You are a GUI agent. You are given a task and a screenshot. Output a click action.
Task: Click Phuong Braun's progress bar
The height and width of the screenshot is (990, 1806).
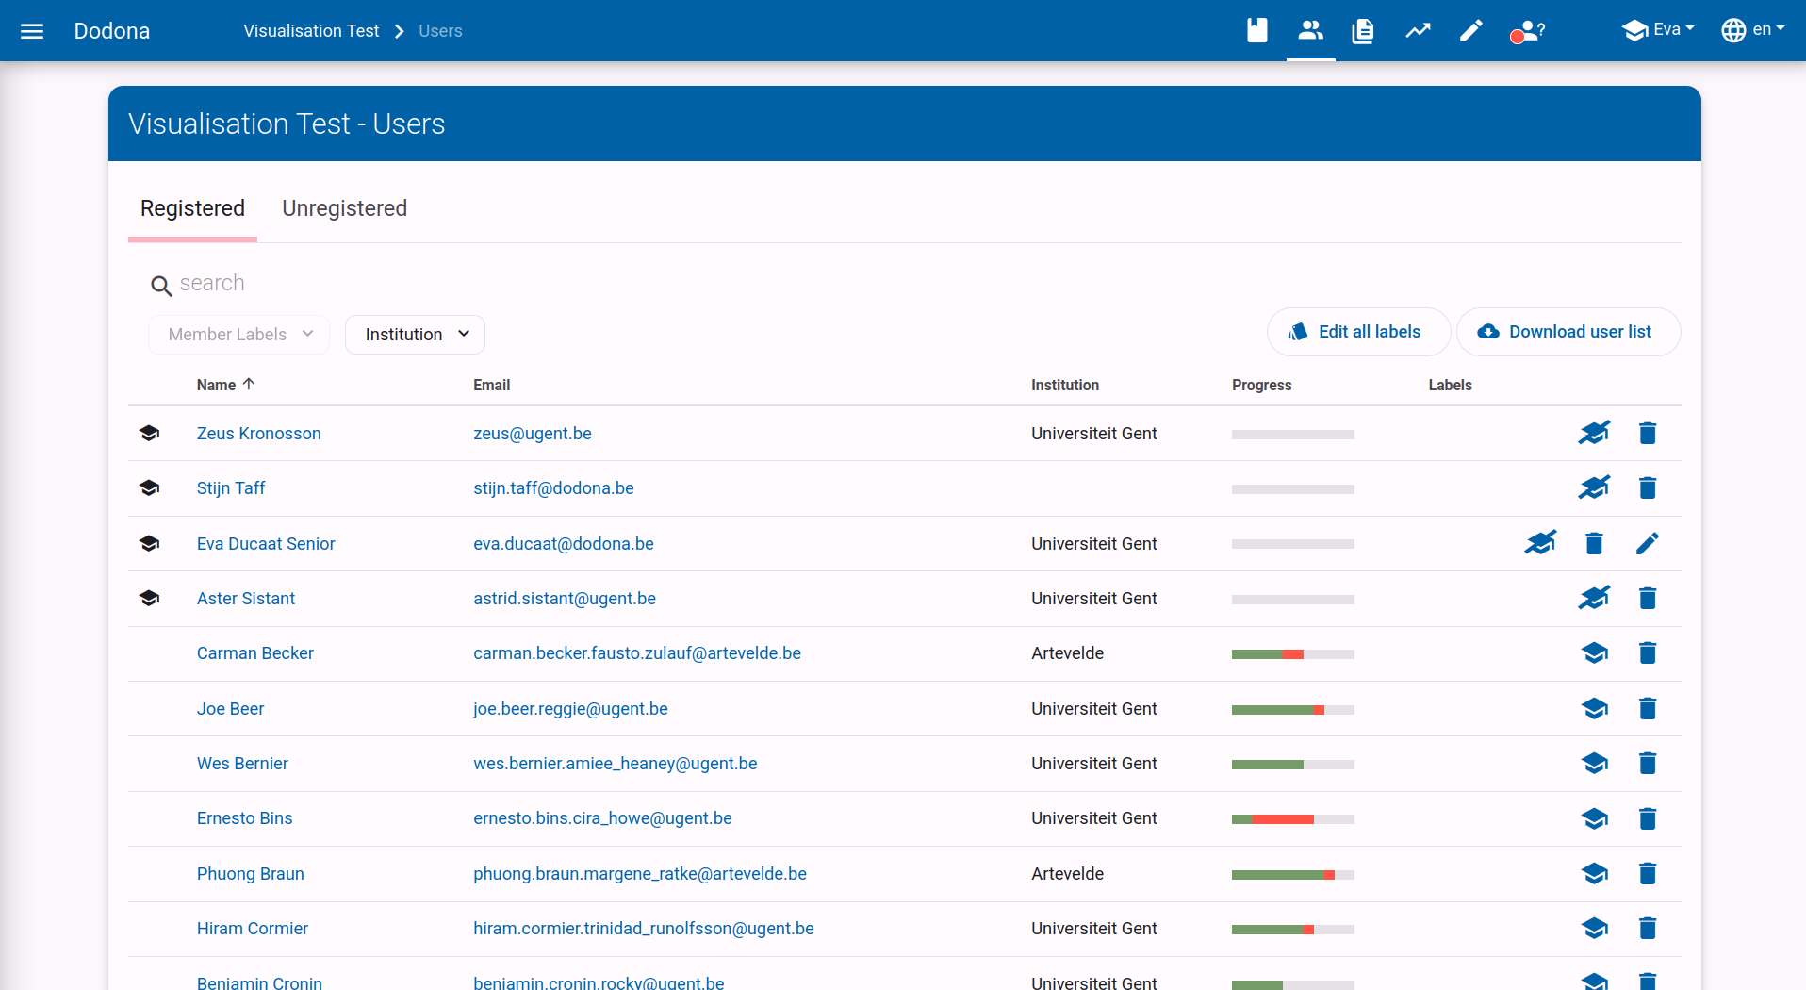pyautogui.click(x=1292, y=875)
